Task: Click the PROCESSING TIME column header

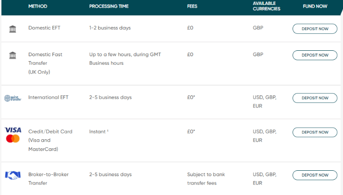Action: [109, 6]
